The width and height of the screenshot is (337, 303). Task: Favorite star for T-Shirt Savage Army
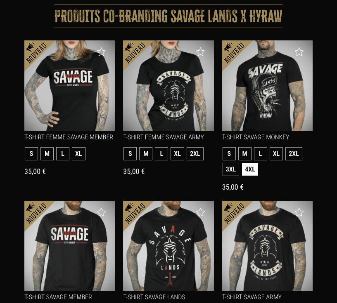[x=299, y=212]
